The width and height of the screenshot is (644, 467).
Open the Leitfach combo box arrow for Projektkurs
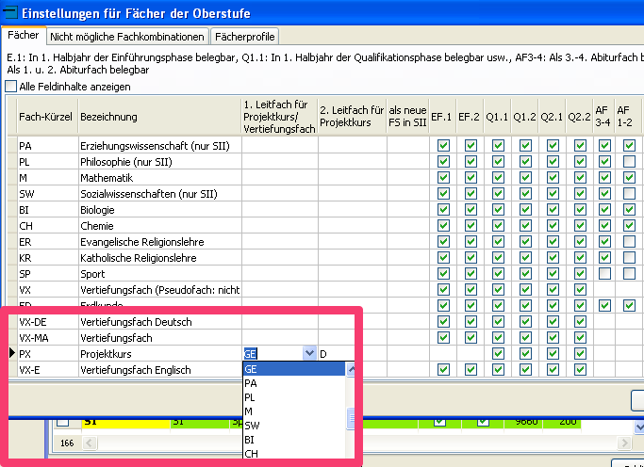[309, 354]
